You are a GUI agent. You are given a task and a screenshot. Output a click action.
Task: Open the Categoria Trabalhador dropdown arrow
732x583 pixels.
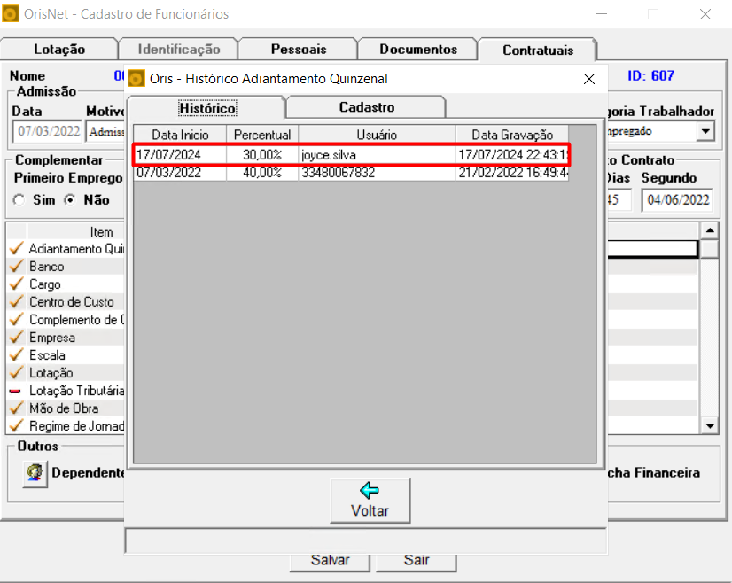705,131
